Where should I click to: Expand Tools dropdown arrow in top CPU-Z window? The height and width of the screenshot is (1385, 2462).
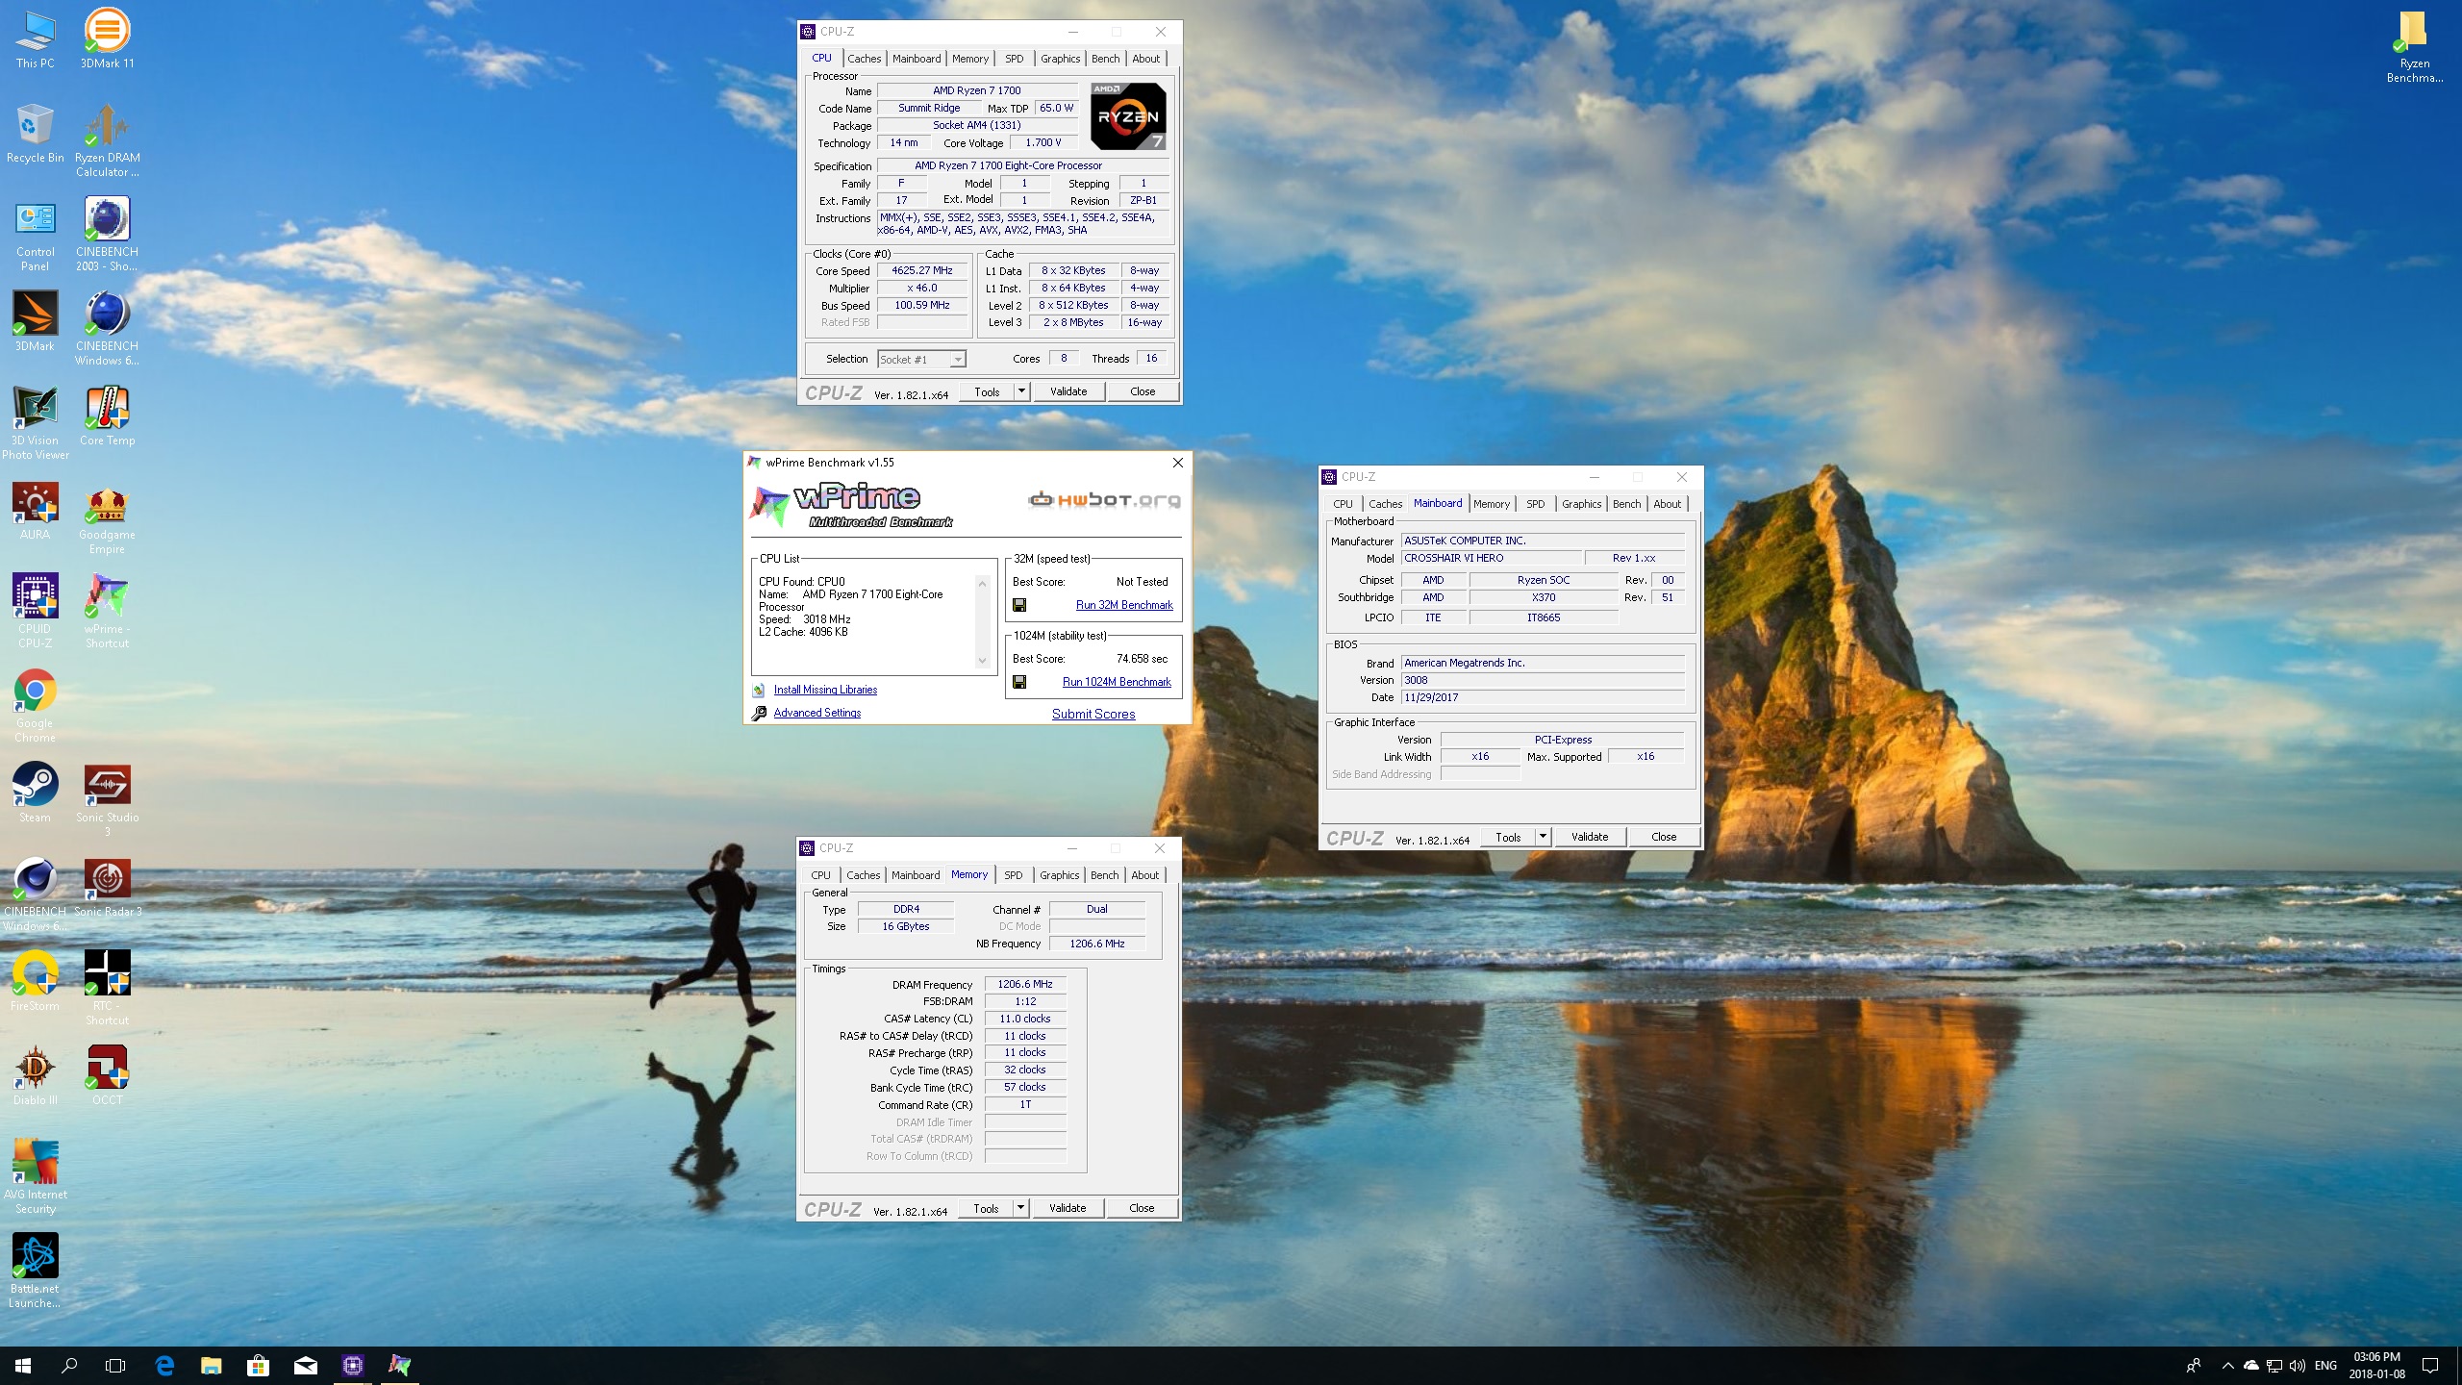pos(1021,391)
